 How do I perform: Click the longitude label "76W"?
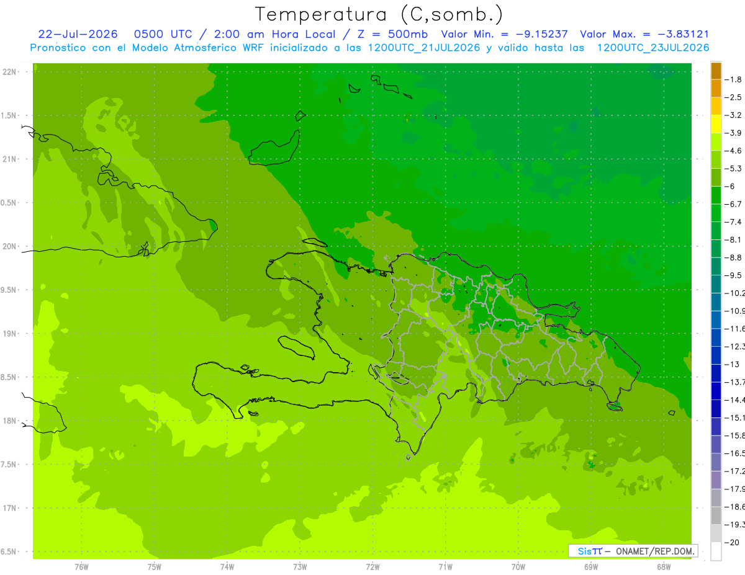pyautogui.click(x=81, y=566)
